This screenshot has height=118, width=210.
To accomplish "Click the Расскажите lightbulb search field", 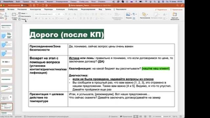I will [x=120, y=10].
